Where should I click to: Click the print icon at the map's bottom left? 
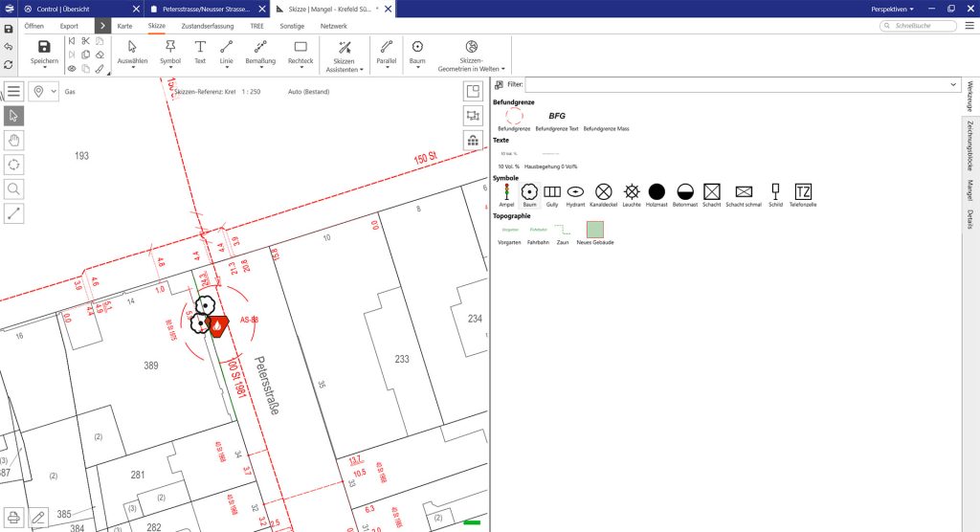[x=14, y=518]
